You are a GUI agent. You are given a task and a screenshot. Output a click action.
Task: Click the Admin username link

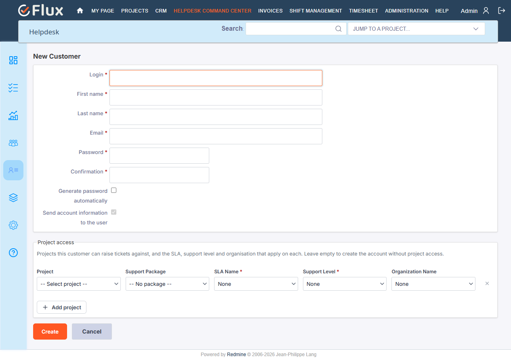(469, 11)
